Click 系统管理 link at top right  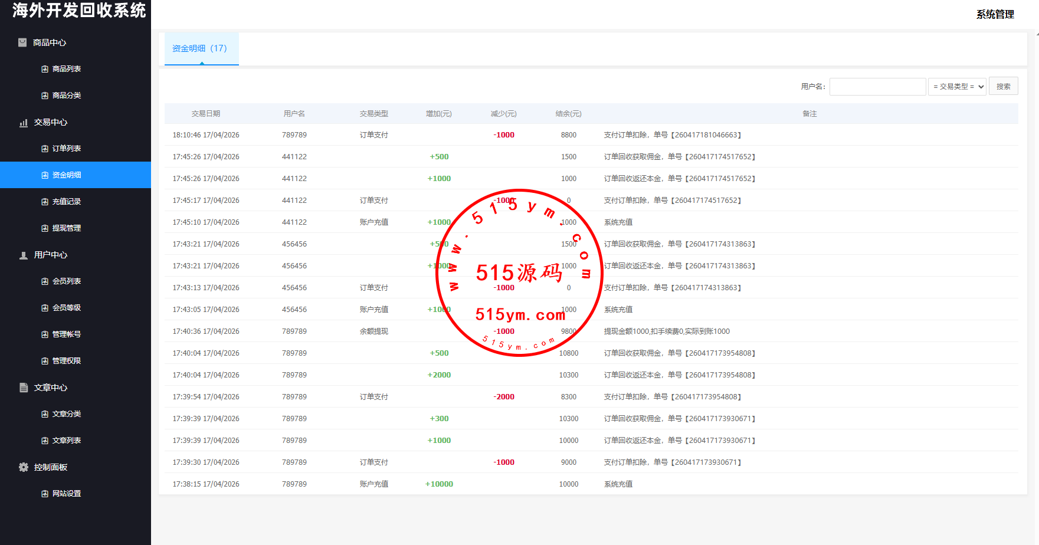click(995, 14)
